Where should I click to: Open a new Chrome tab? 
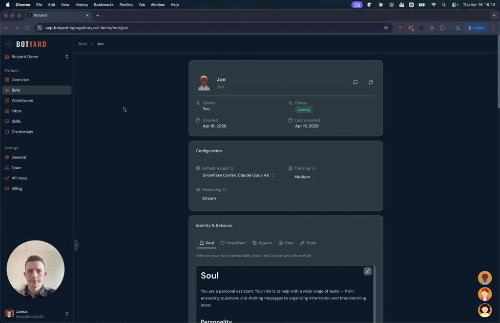(98, 15)
